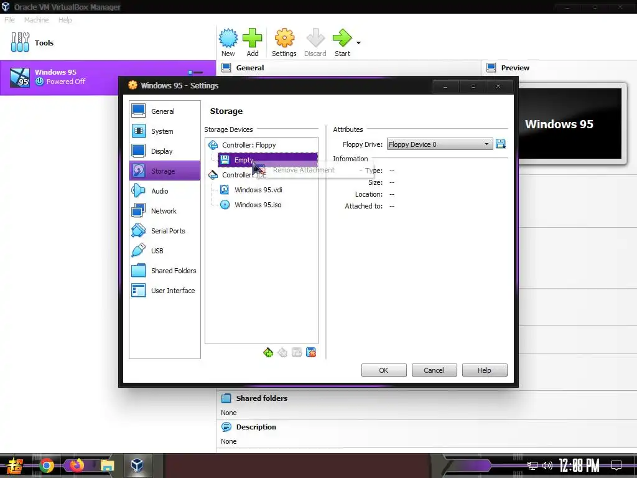637x478 pixels.
Task: Open Firefox from the taskbar
Action: click(x=77, y=466)
